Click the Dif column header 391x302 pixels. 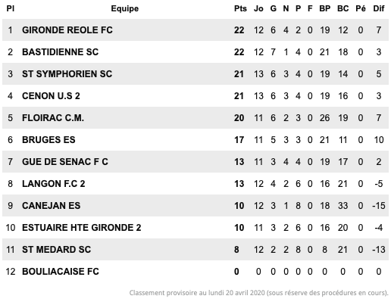pyautogui.click(x=379, y=8)
